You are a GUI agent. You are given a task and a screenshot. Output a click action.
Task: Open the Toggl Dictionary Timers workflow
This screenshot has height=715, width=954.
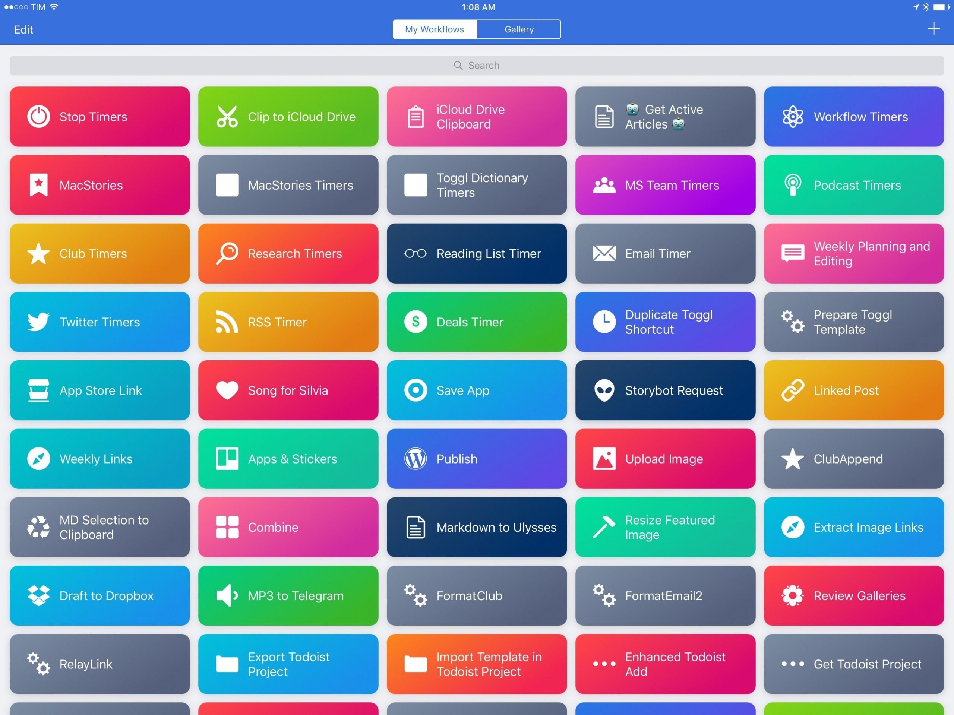[x=477, y=185]
